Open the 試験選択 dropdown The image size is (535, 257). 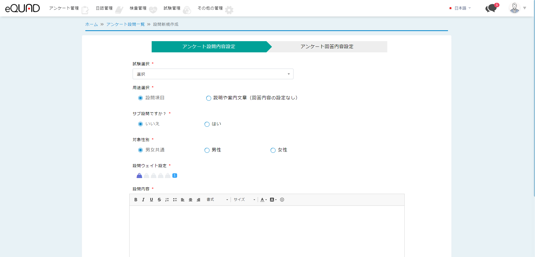tap(213, 74)
